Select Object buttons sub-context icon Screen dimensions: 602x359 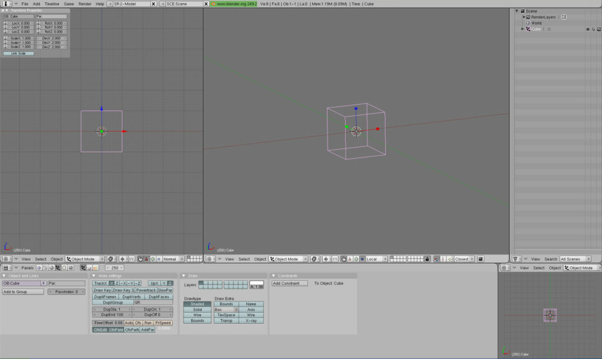coord(83,268)
